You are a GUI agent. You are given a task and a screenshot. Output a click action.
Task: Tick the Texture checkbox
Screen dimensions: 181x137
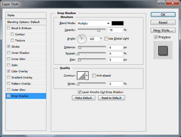(12, 40)
